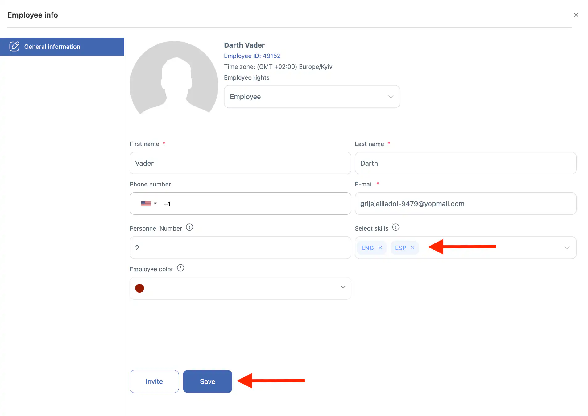
Task: Expand the Employee color dropdown
Action: coord(342,287)
